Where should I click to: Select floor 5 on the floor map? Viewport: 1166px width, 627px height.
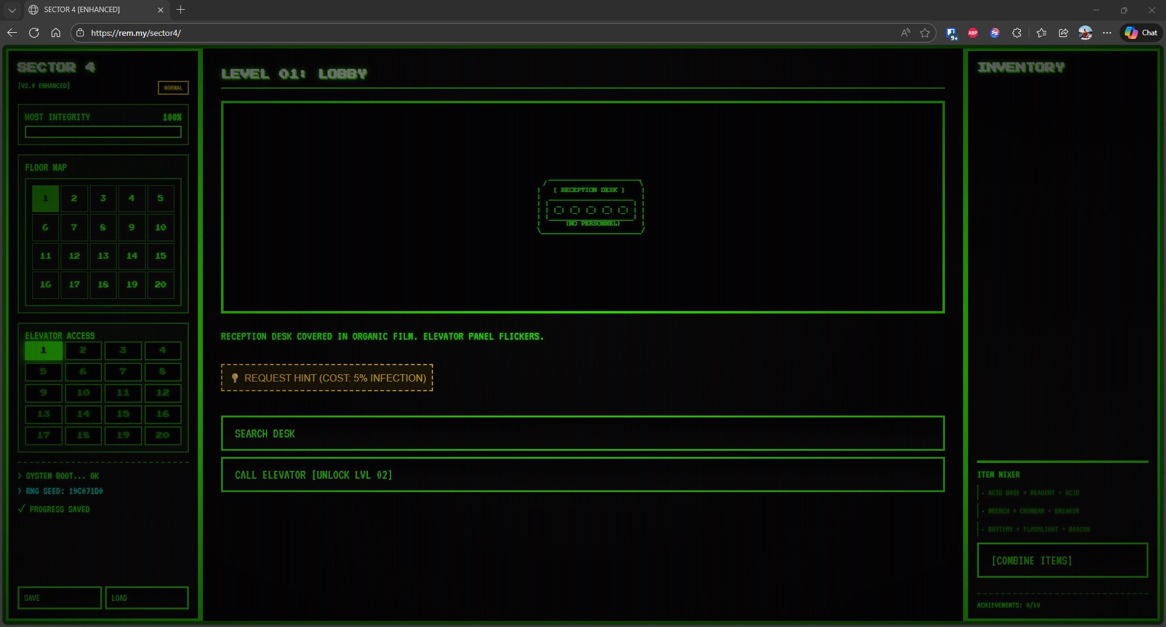160,199
